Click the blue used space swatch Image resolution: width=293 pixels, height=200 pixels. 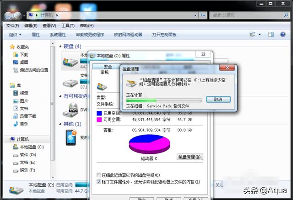(x=99, y=113)
